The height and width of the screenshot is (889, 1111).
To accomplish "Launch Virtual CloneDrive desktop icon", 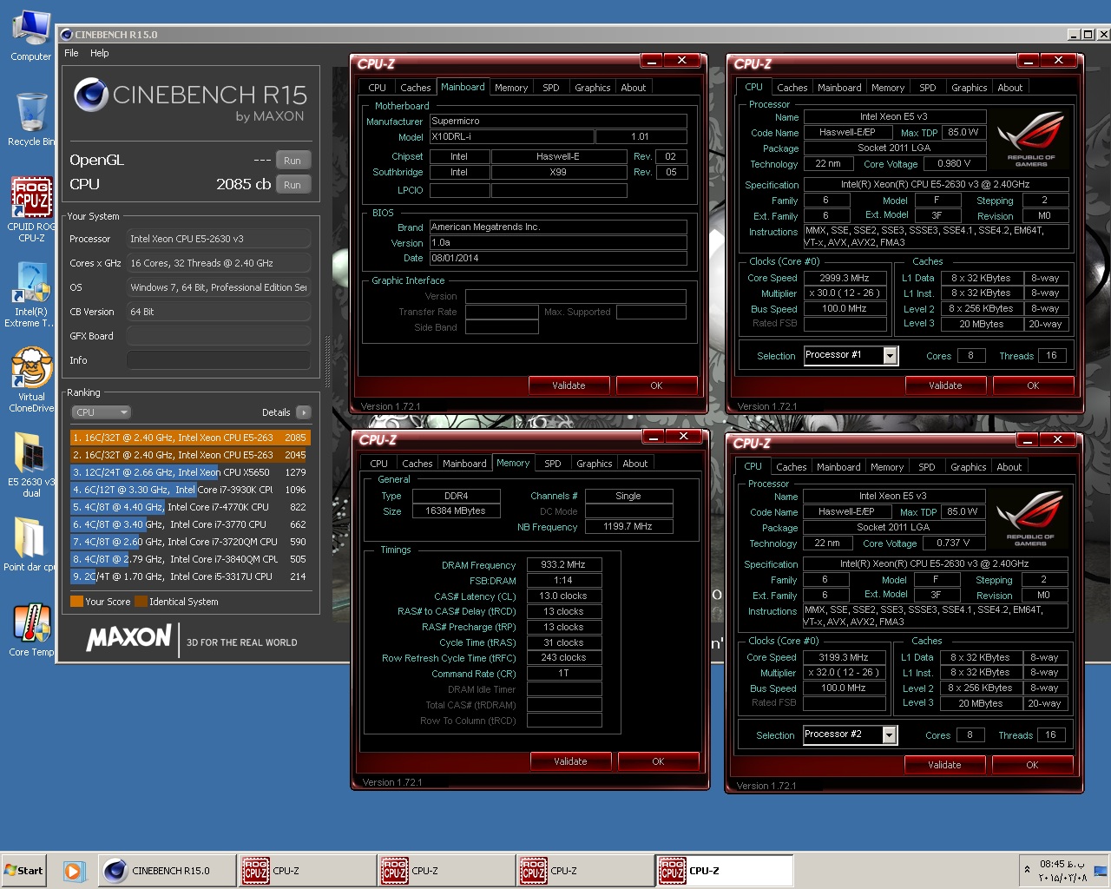I will (31, 379).
